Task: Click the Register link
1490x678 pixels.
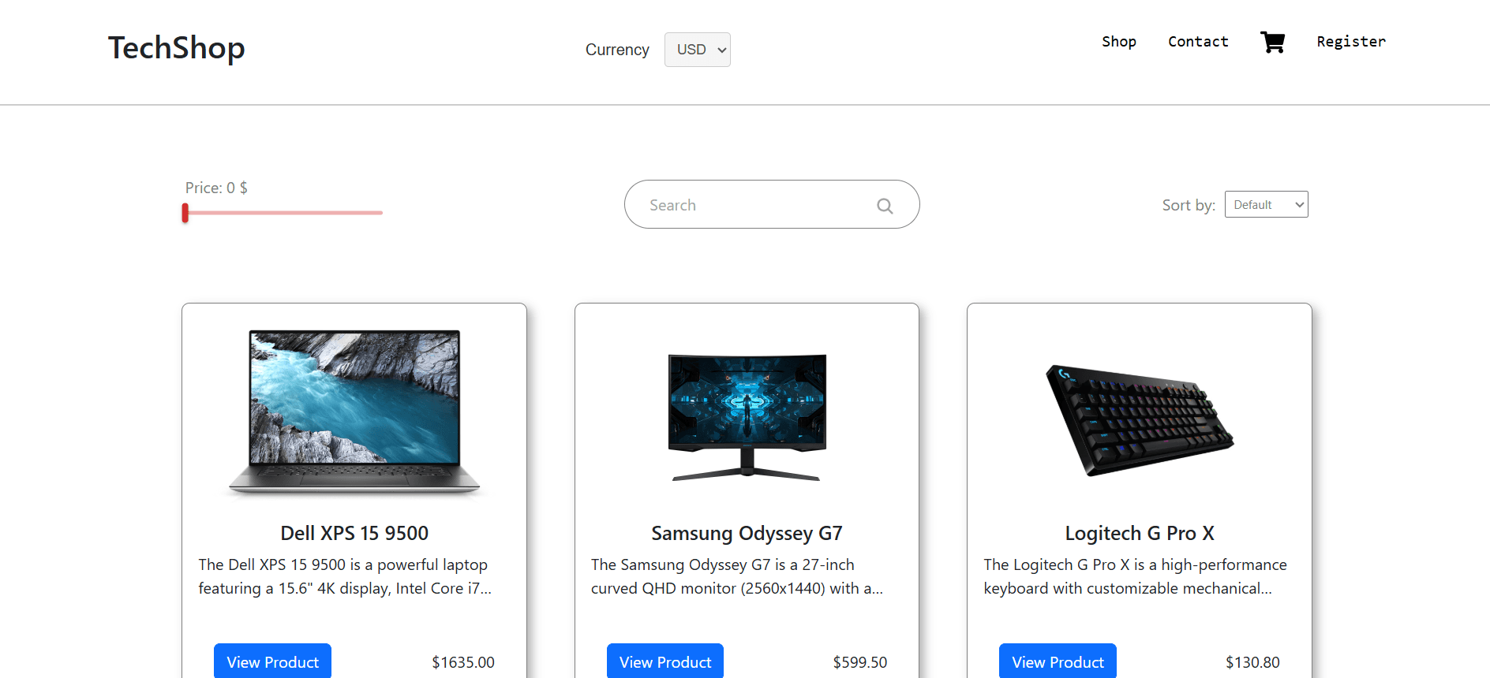Action: point(1351,42)
